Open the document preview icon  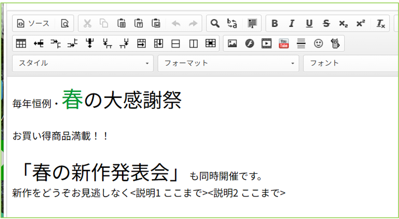(x=65, y=23)
